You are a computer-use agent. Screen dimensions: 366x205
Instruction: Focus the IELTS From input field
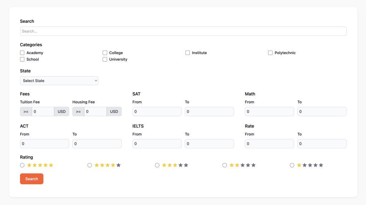[157, 144]
